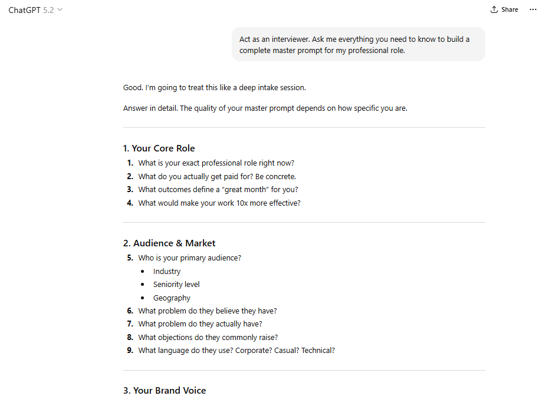The height and width of the screenshot is (396, 549).
Task: Click question nine about audience language style
Action: (x=236, y=350)
